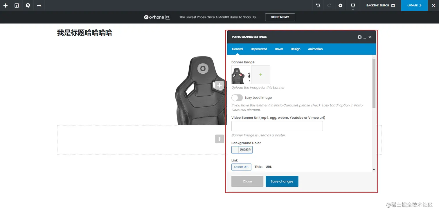
Task: Click the plus button in the empty dashed row
Action: (x=219, y=139)
